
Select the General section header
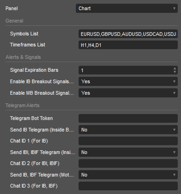click(x=14, y=21)
